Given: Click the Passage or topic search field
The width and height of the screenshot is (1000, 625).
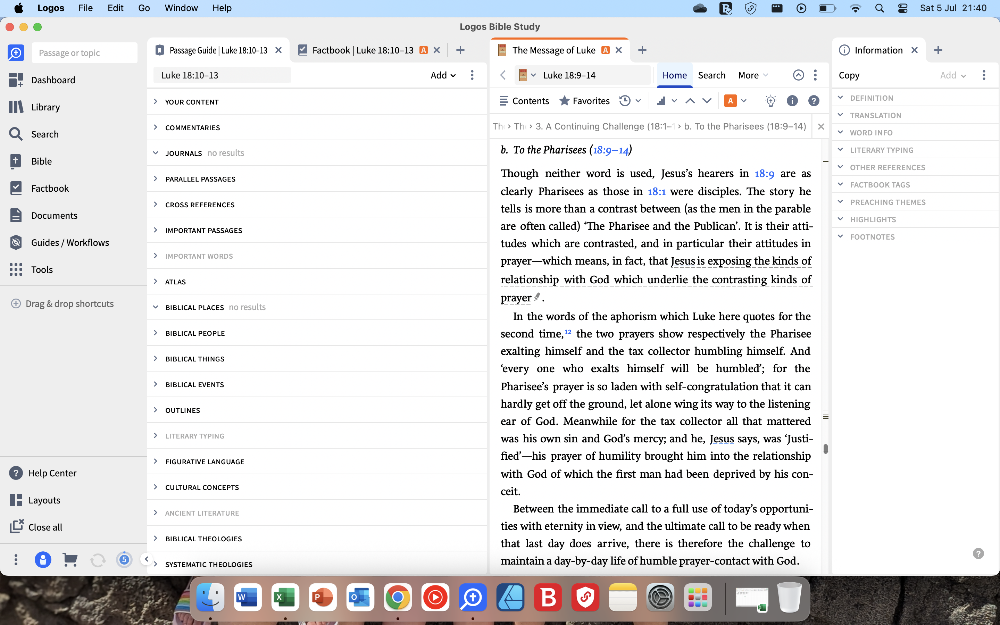Looking at the screenshot, I should click(84, 52).
